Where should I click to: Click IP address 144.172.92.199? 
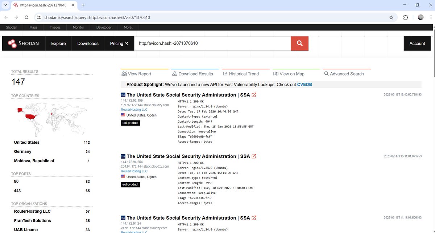(132, 101)
